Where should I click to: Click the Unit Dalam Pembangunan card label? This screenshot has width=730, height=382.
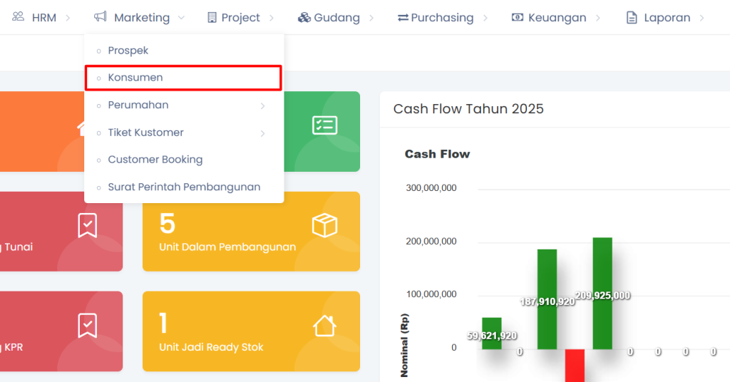pyautogui.click(x=227, y=247)
